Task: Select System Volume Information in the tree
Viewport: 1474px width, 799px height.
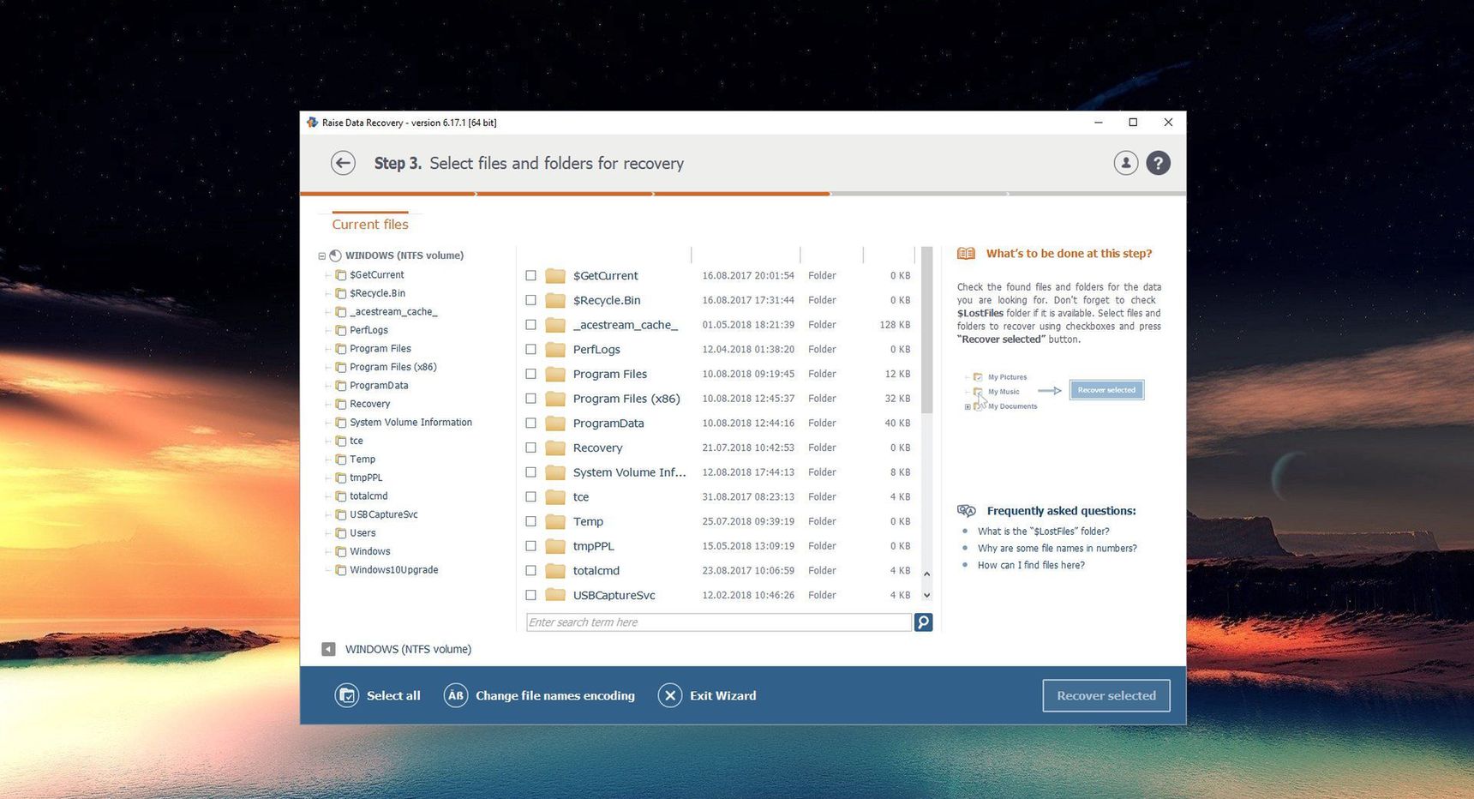Action: coord(410,423)
